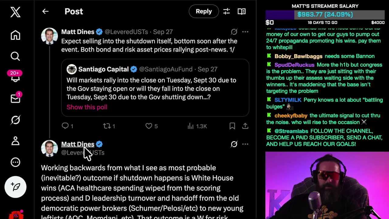Open three-dot menu on second Matt Dines post
The height and width of the screenshot is (219, 389).
(245, 144)
